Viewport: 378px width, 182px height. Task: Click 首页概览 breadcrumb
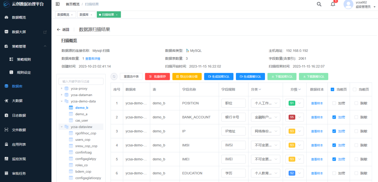[x=73, y=4]
